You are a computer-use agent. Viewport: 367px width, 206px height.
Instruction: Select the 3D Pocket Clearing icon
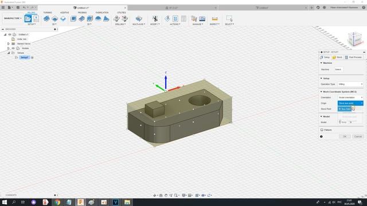click(81, 19)
